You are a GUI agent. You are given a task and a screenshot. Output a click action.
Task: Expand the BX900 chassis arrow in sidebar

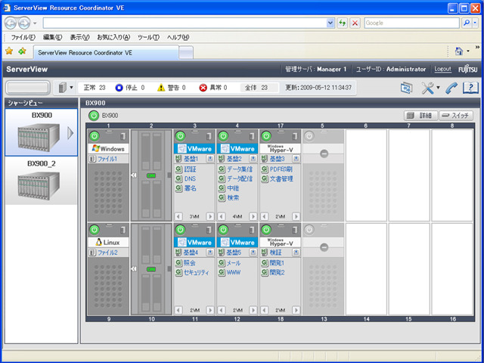[x=70, y=133]
